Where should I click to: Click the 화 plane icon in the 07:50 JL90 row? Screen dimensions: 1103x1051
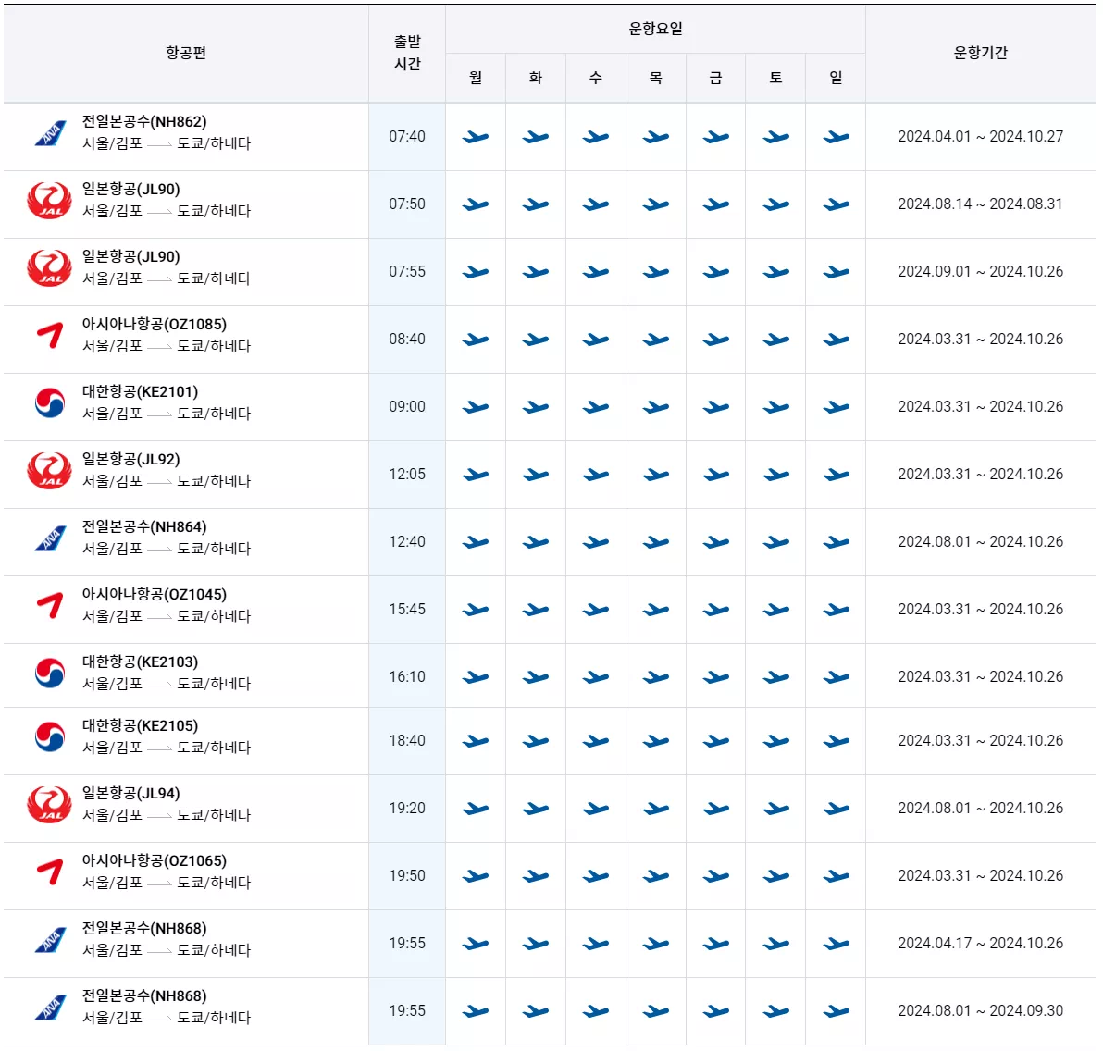pos(536,204)
